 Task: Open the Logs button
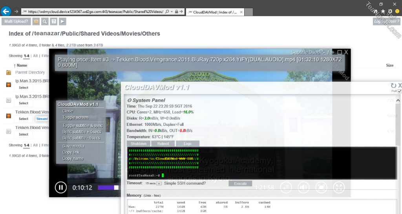pos(188,143)
